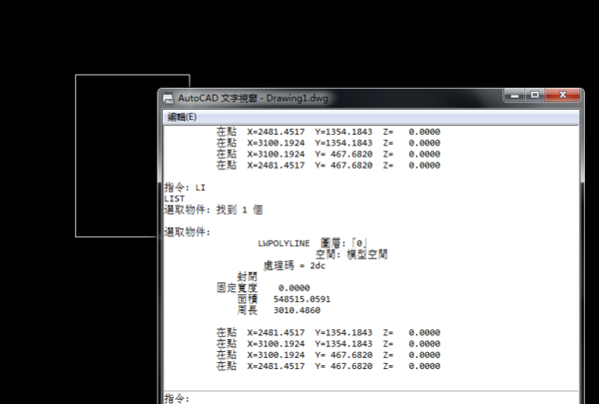The image size is (599, 404).
Task: Click the 處理碼 = 2dc handle text
Action: coord(295,265)
